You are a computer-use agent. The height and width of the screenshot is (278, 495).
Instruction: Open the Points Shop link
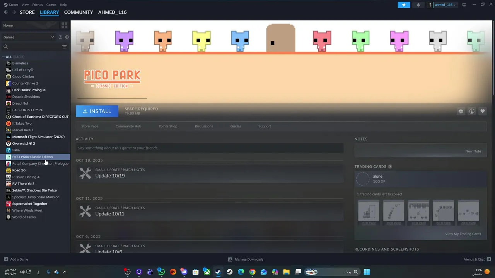(x=168, y=126)
